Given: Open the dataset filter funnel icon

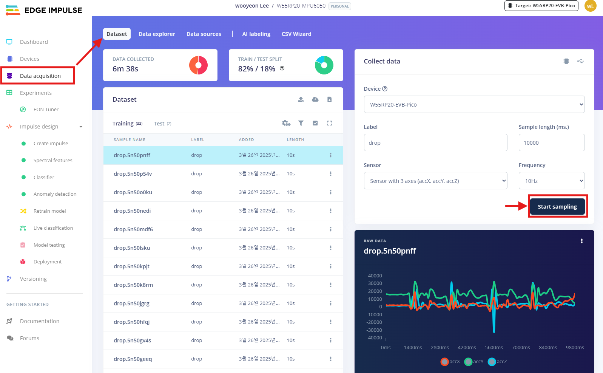Looking at the screenshot, I should pyautogui.click(x=301, y=123).
